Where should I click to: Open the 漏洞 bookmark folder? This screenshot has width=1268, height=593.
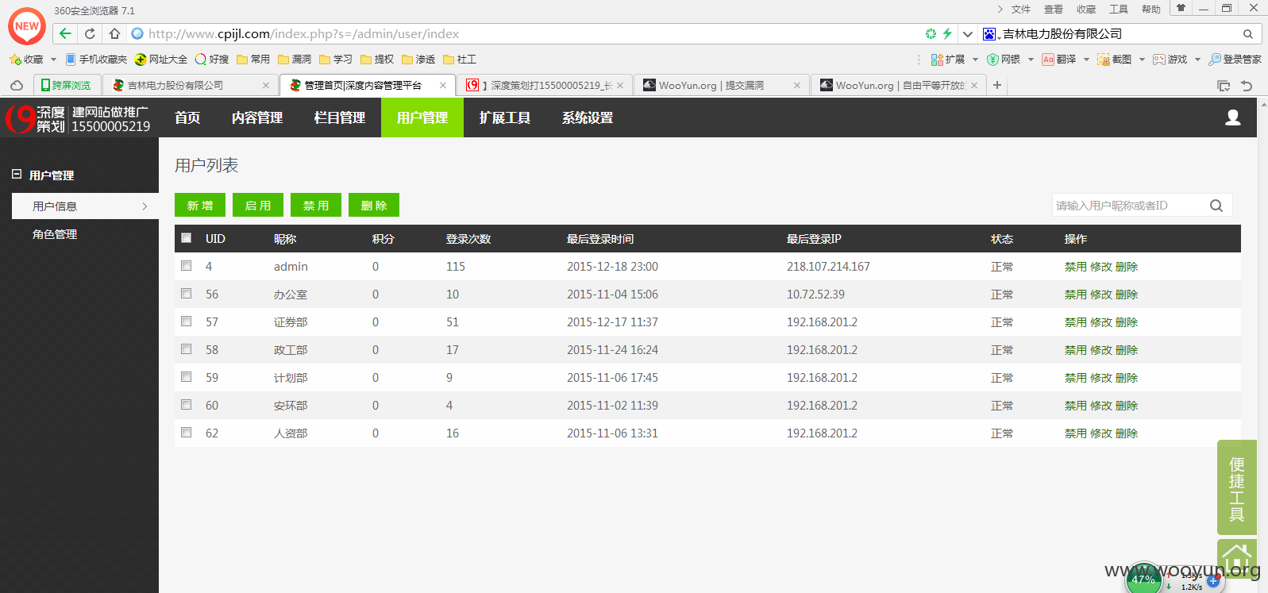pos(295,60)
